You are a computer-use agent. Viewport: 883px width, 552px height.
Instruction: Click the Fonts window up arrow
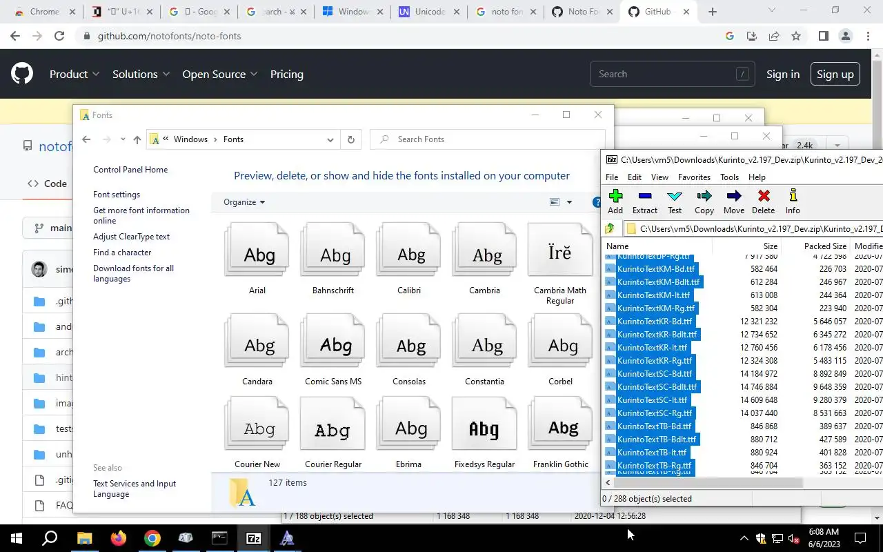coord(137,139)
